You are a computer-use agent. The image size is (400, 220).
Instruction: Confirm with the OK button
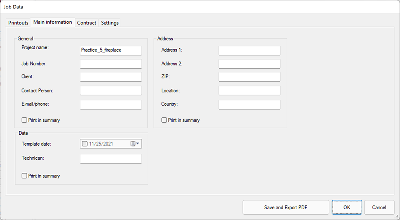(x=347, y=207)
